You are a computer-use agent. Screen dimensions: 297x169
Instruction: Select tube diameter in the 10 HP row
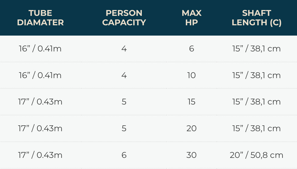coord(40,75)
